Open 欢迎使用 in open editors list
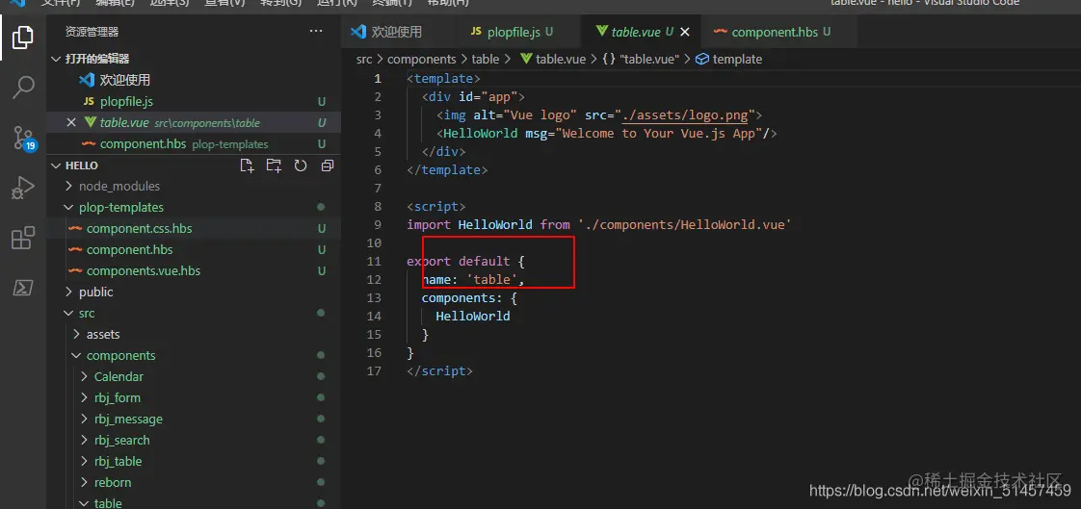This screenshot has height=509, width=1081. pyautogui.click(x=125, y=80)
